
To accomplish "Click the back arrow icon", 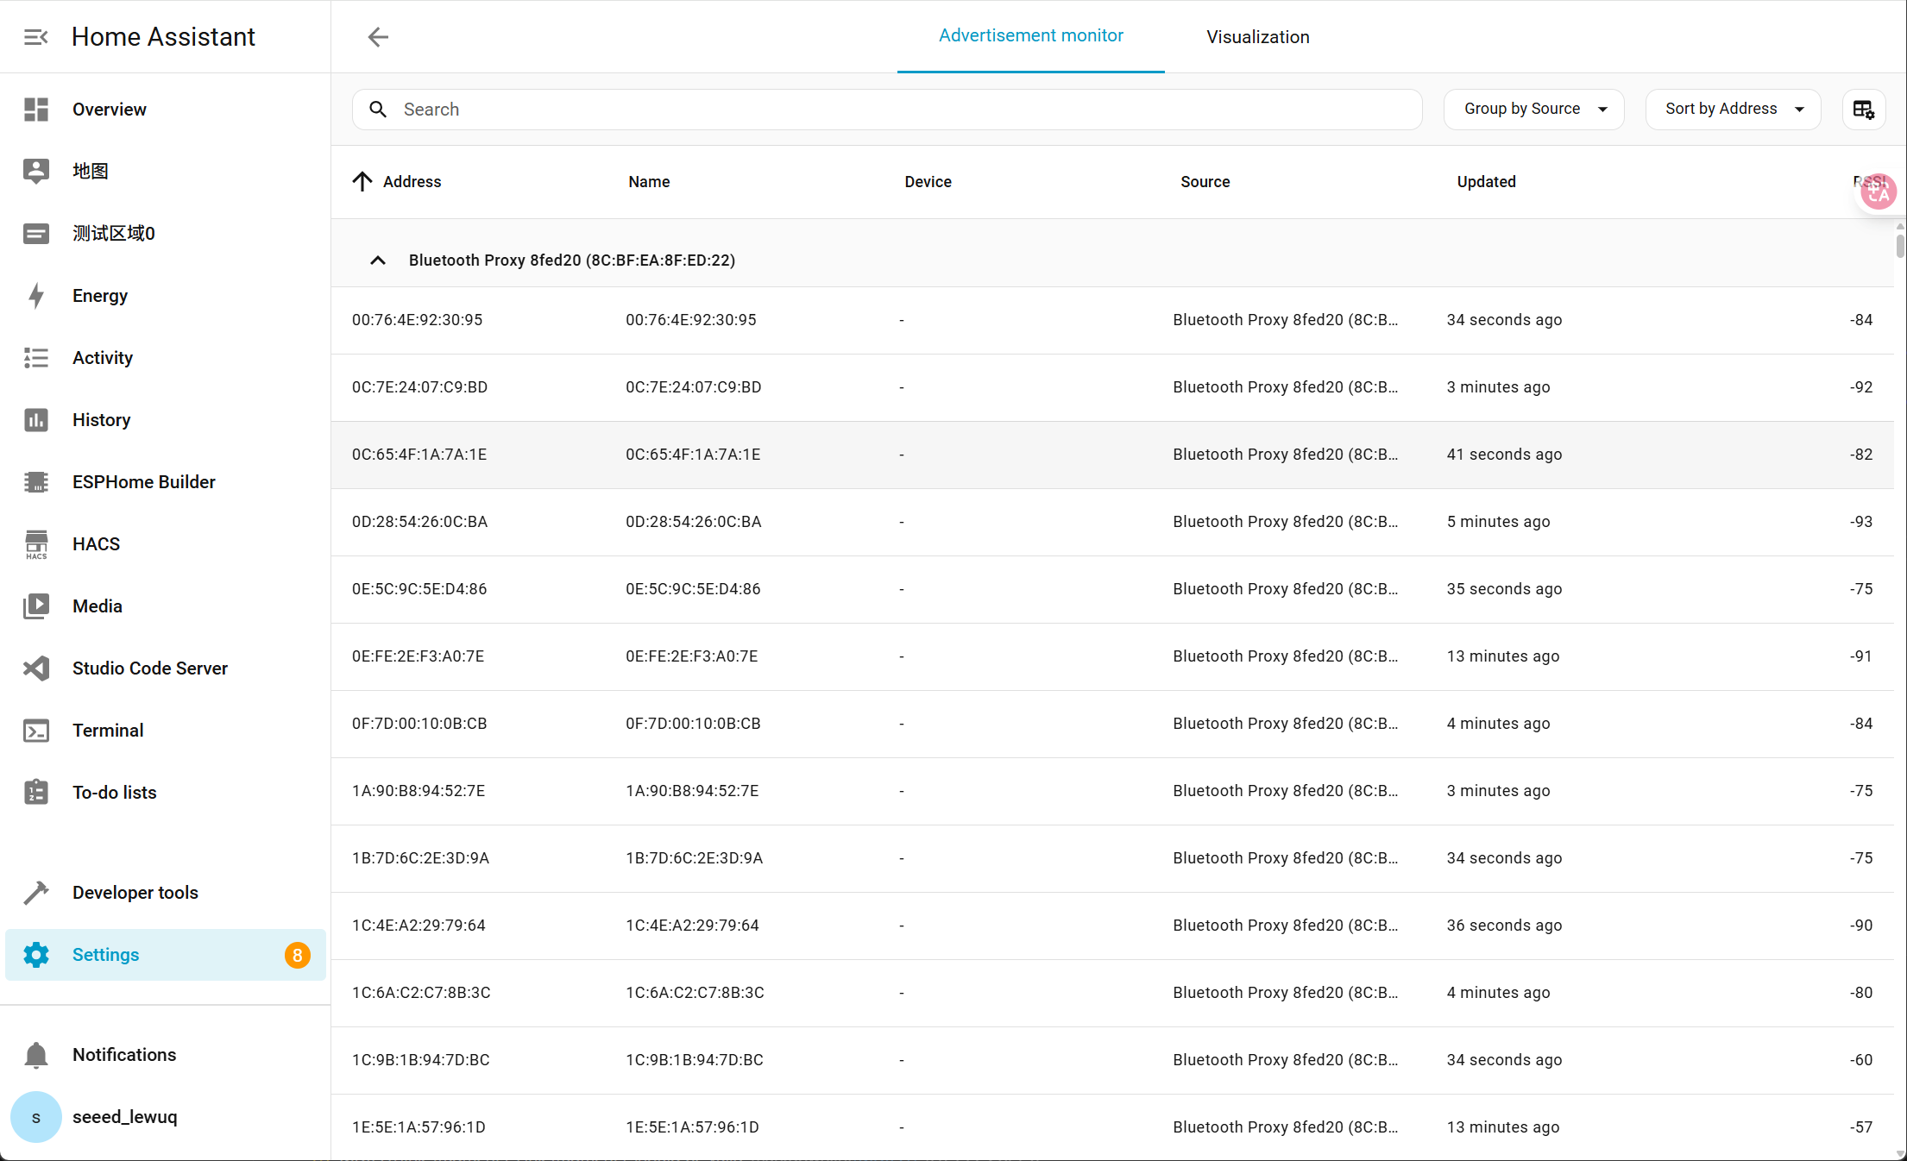I will pos(378,37).
